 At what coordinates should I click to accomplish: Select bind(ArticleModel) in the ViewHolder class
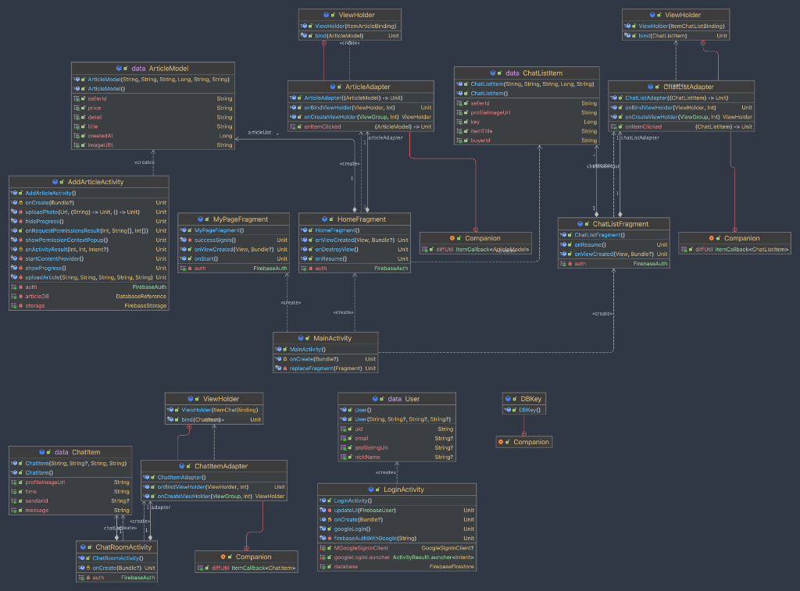[349, 36]
